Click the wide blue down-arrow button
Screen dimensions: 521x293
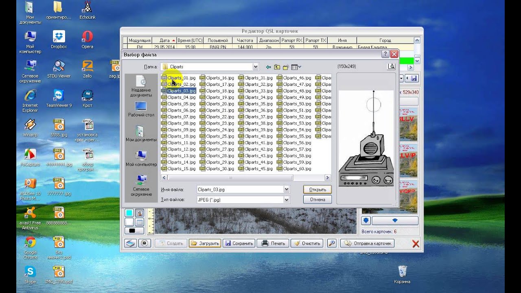point(395,221)
